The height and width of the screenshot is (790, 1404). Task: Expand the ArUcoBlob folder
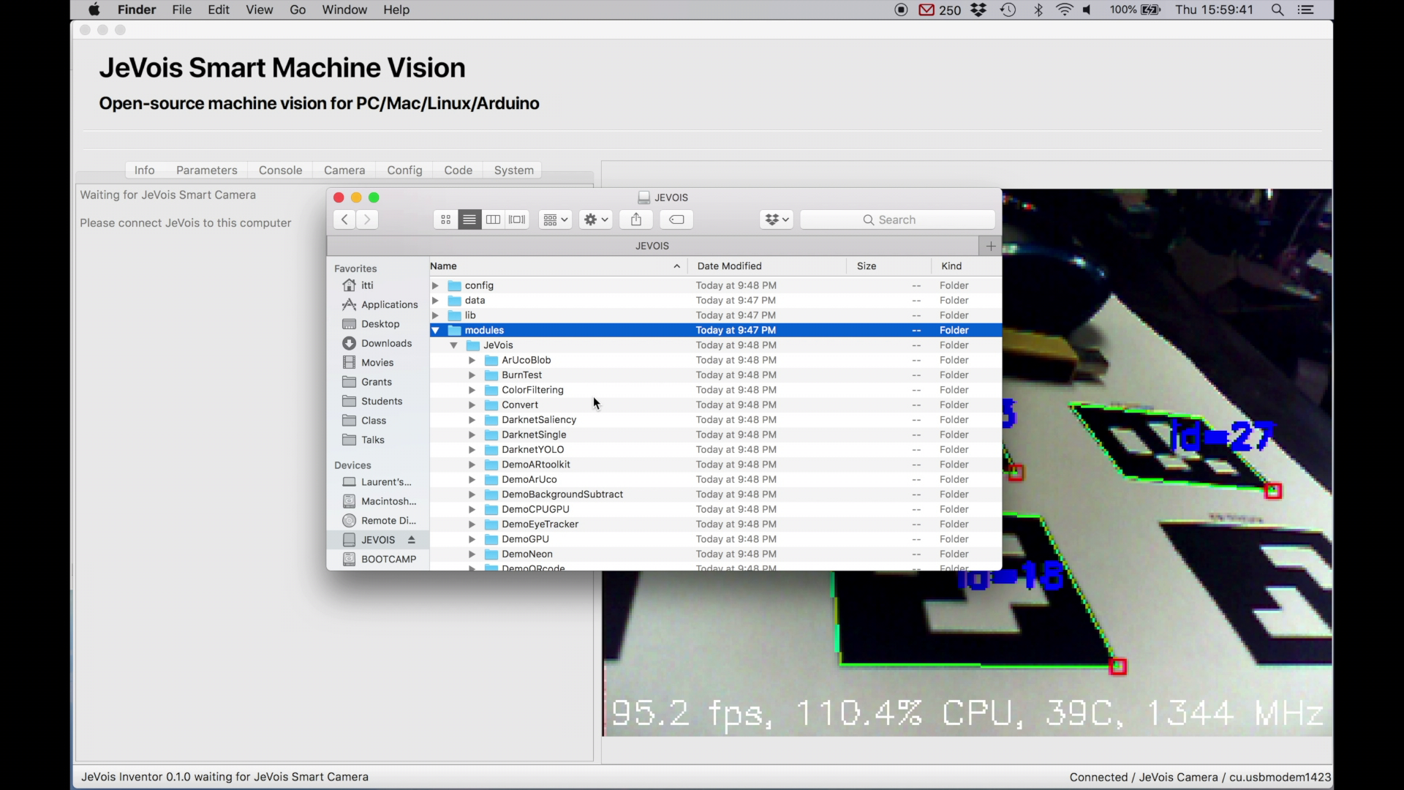coord(472,360)
